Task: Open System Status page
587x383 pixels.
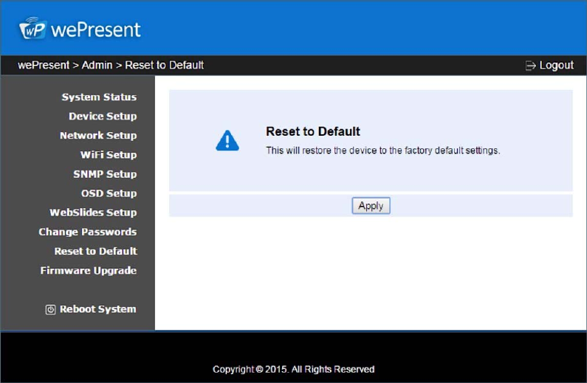Action: click(x=99, y=97)
